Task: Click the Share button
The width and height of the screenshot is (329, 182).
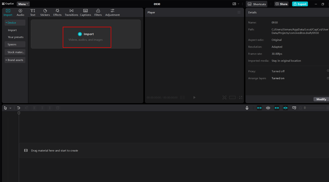Action: (x=281, y=4)
